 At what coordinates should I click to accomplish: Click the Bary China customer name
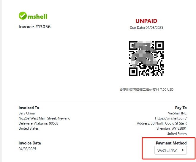[27, 113]
